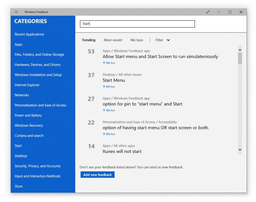Minimize the Windows Feedback window
This screenshot has width=256, height=202.
coord(219,12)
